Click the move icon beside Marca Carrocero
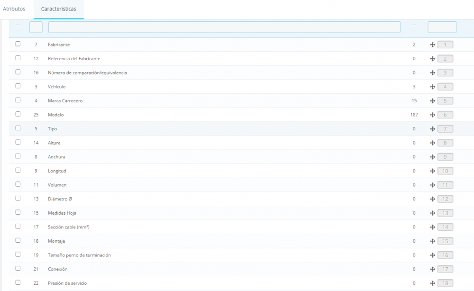 (x=433, y=100)
